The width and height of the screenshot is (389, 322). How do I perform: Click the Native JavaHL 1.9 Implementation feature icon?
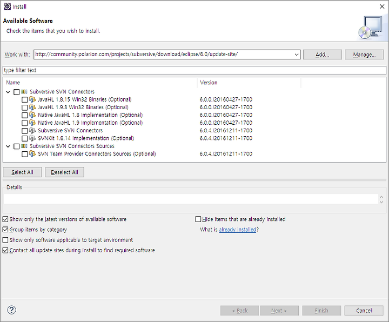pos(32,123)
